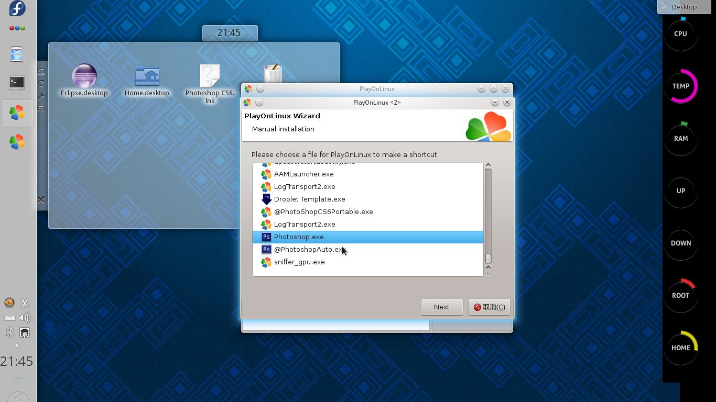Click the three colored dots activities icon
The height and width of the screenshot is (402, 716).
pyautogui.click(x=17, y=28)
